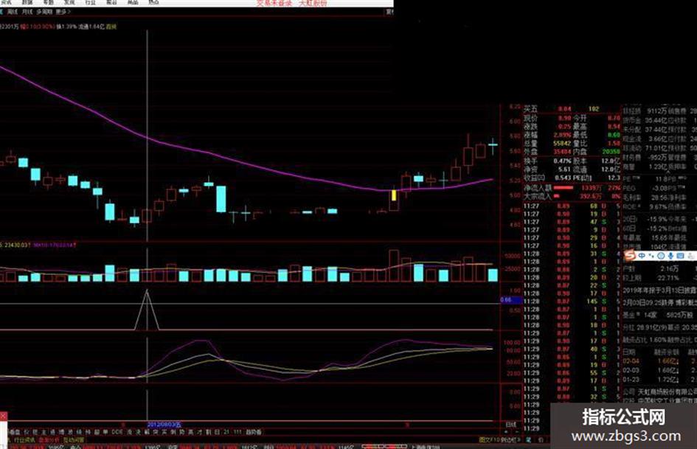
Task: Switch to the 周线 weekly chart tab
Action: [x=13, y=12]
